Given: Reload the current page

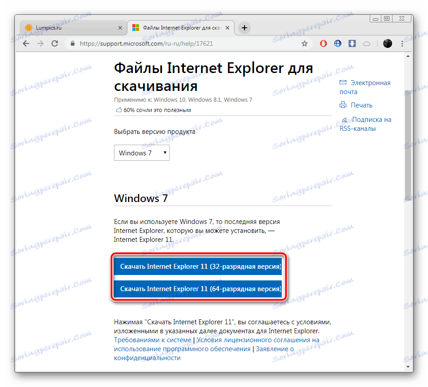Looking at the screenshot, I should click(x=55, y=43).
